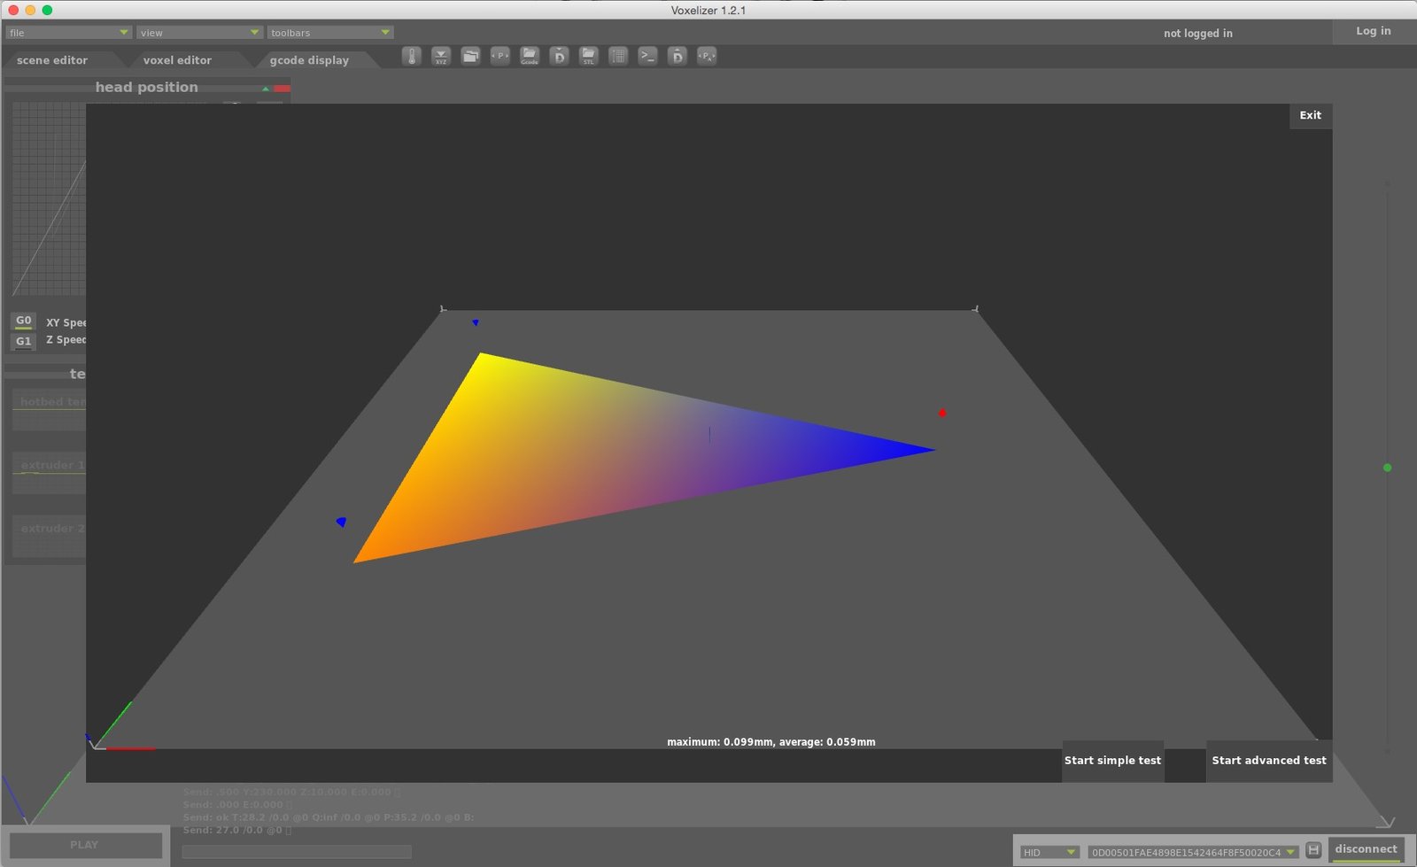Toggle the G1 move mode button

(x=24, y=341)
